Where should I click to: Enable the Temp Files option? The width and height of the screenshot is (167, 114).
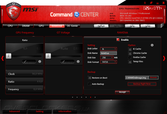point(130,62)
